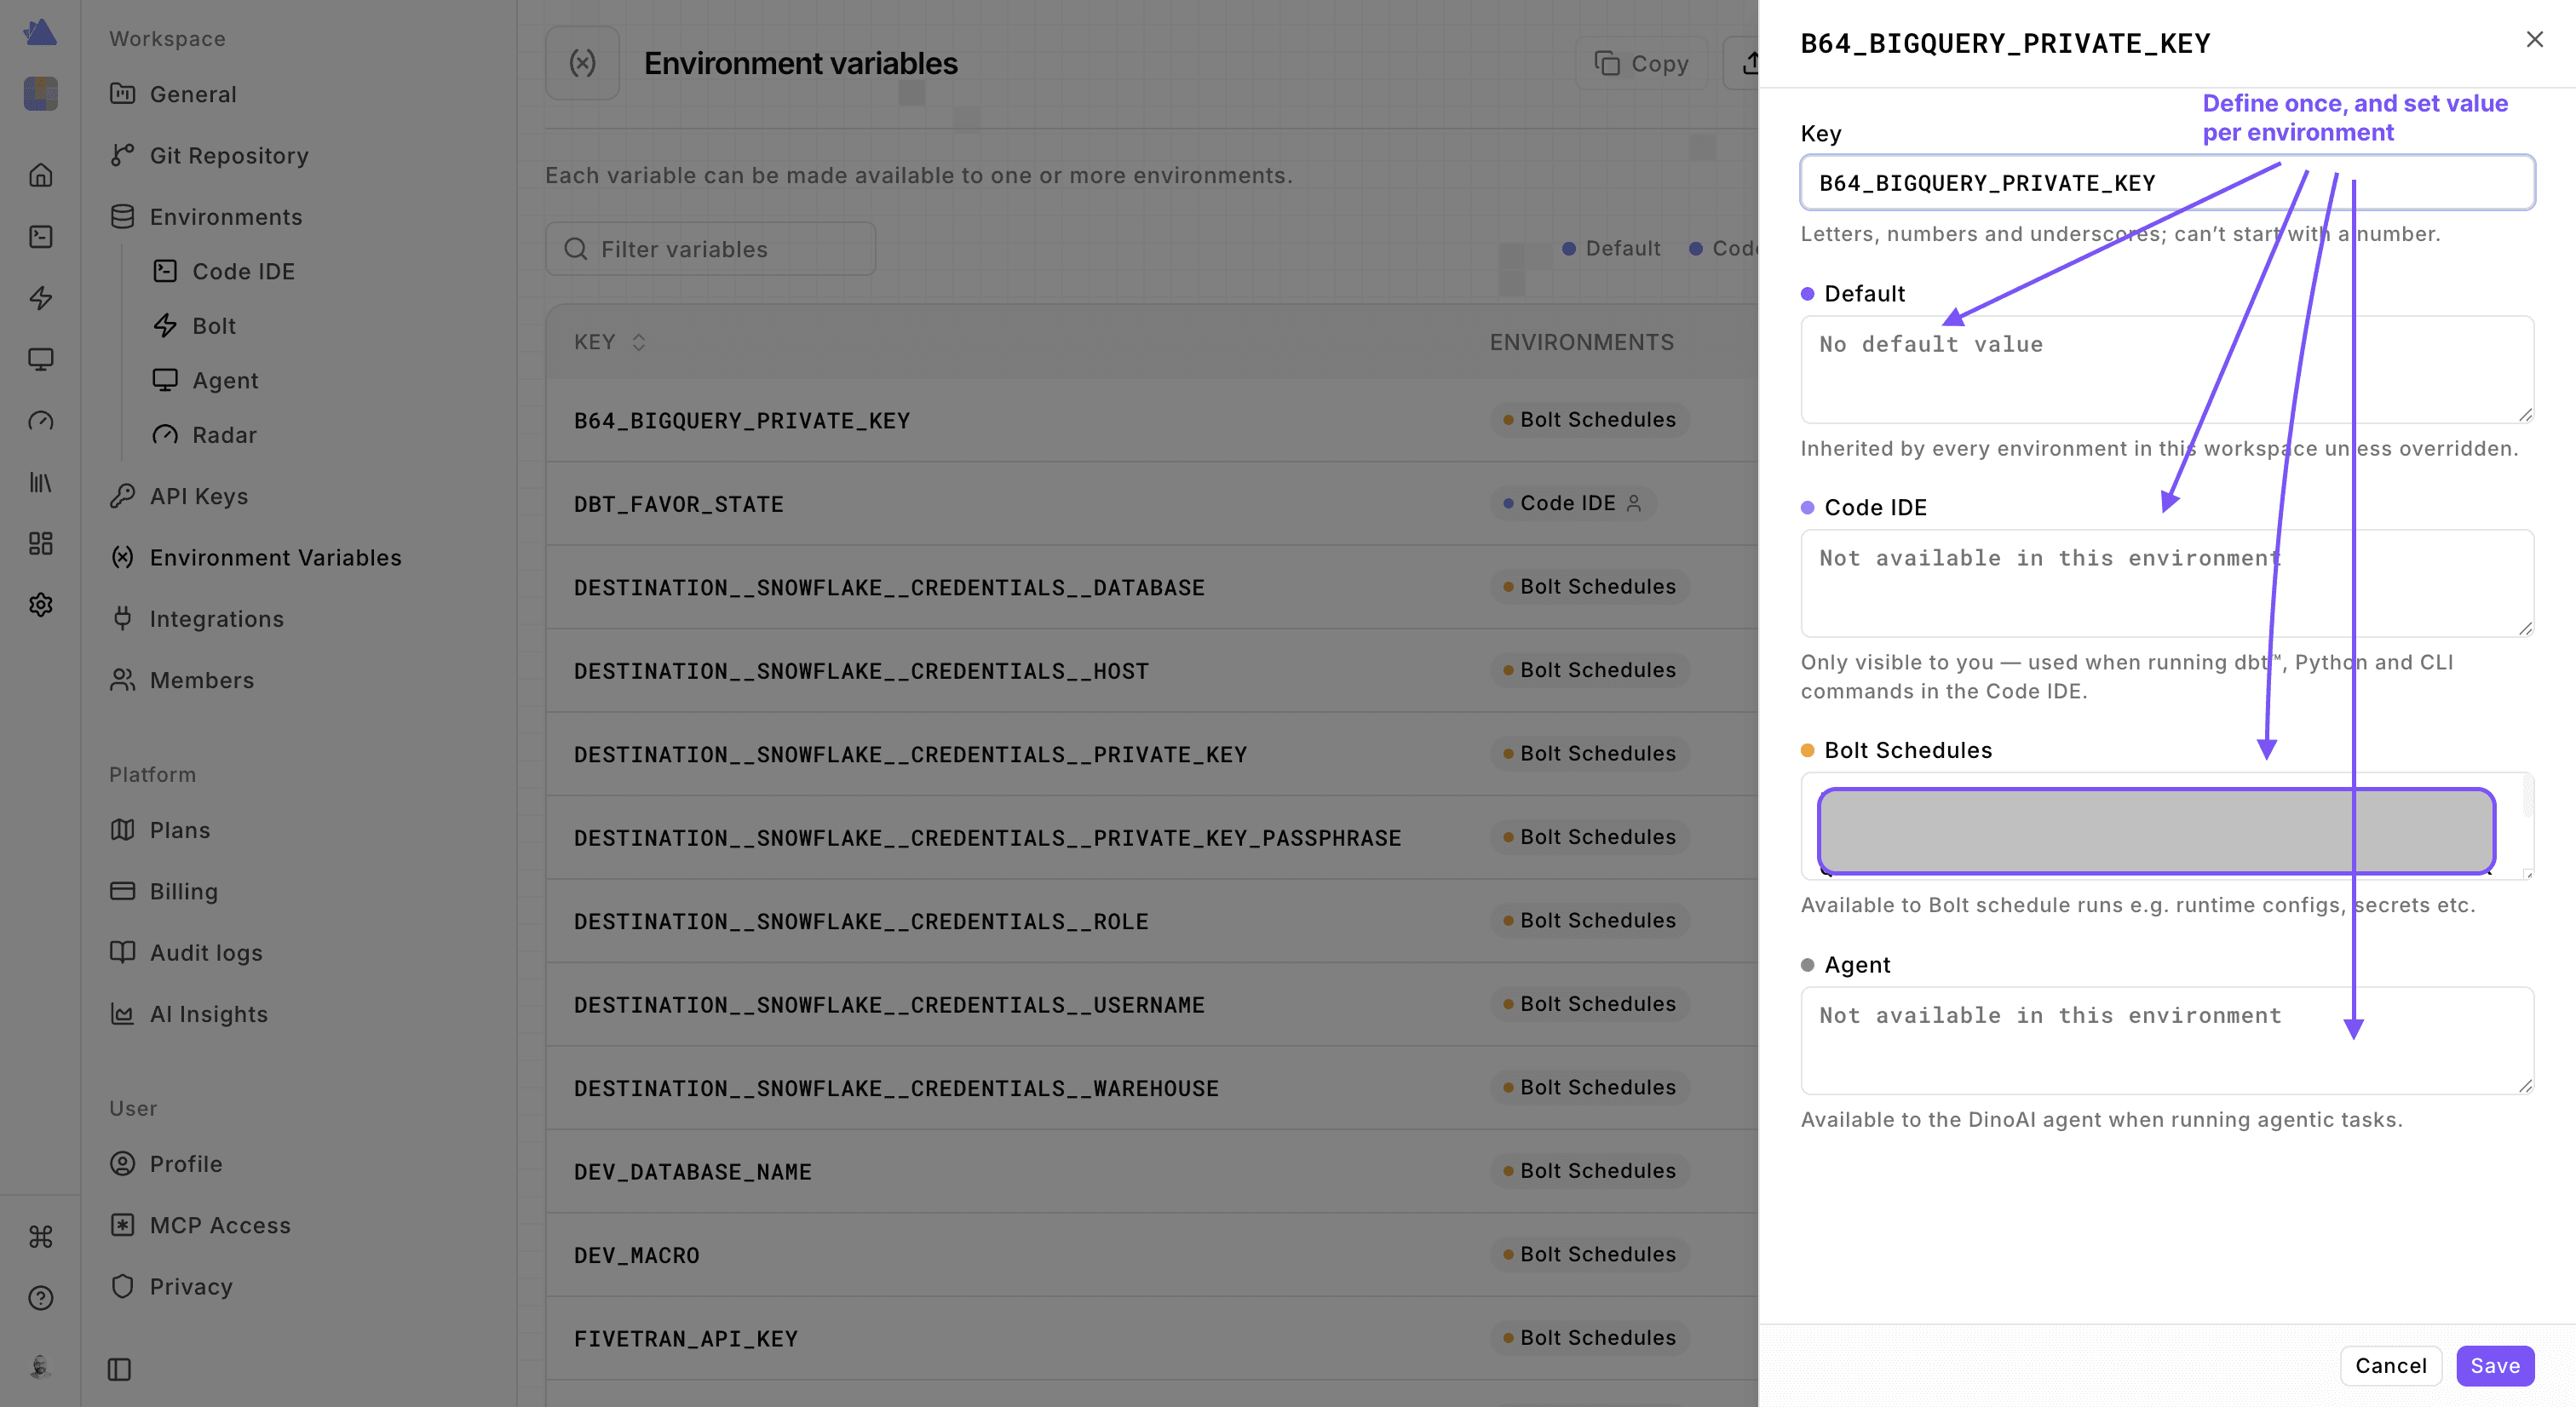Open API Keys settings

pos(179,496)
